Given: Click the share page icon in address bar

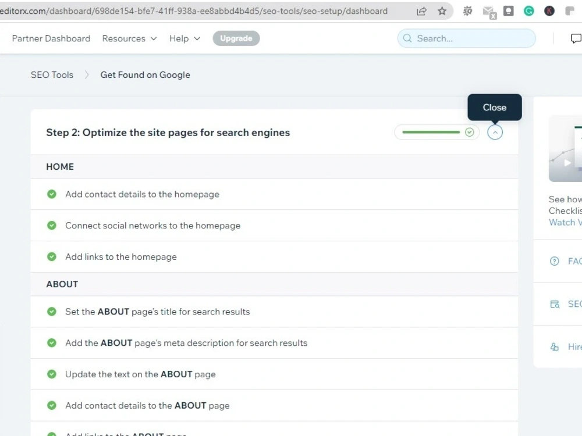Looking at the screenshot, I should 421,11.
